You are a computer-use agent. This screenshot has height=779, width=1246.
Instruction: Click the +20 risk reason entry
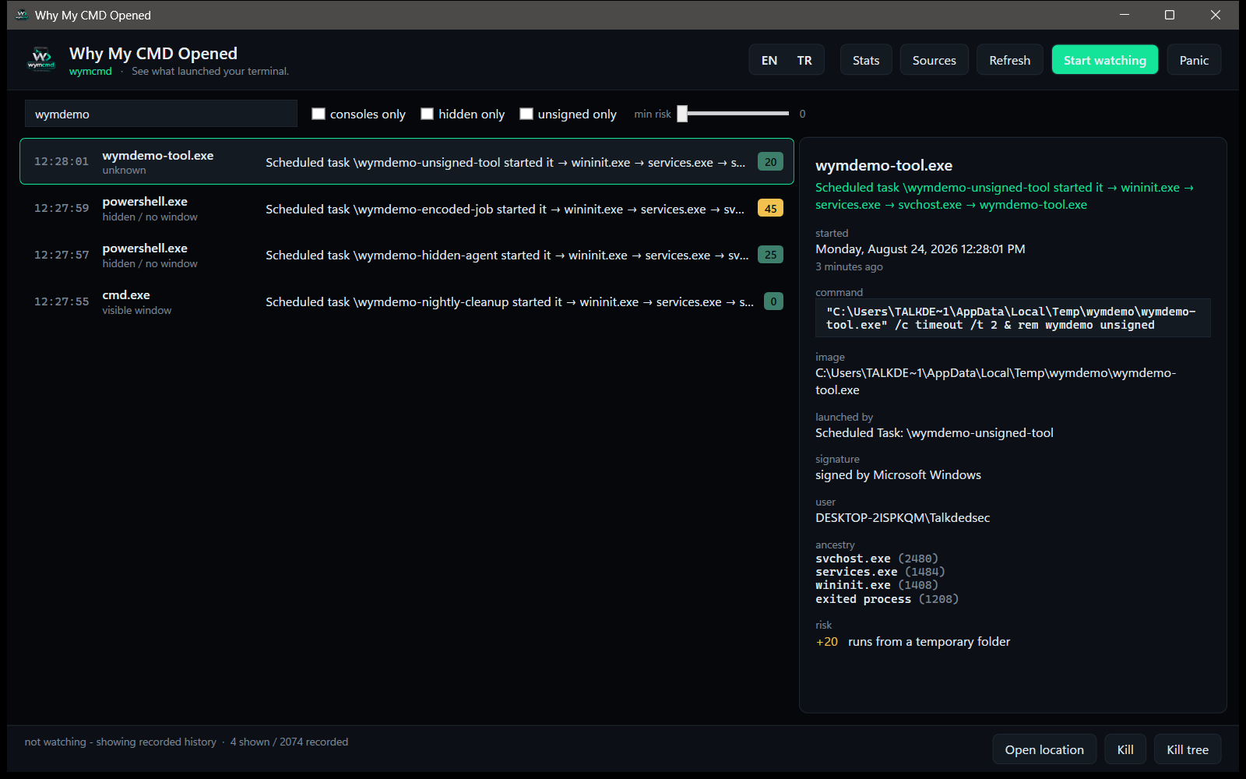point(913,641)
